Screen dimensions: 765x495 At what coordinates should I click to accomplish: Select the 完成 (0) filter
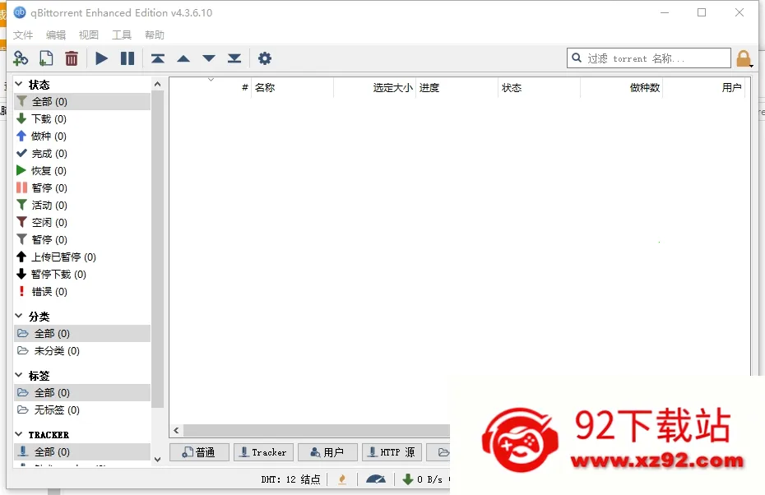click(82, 154)
